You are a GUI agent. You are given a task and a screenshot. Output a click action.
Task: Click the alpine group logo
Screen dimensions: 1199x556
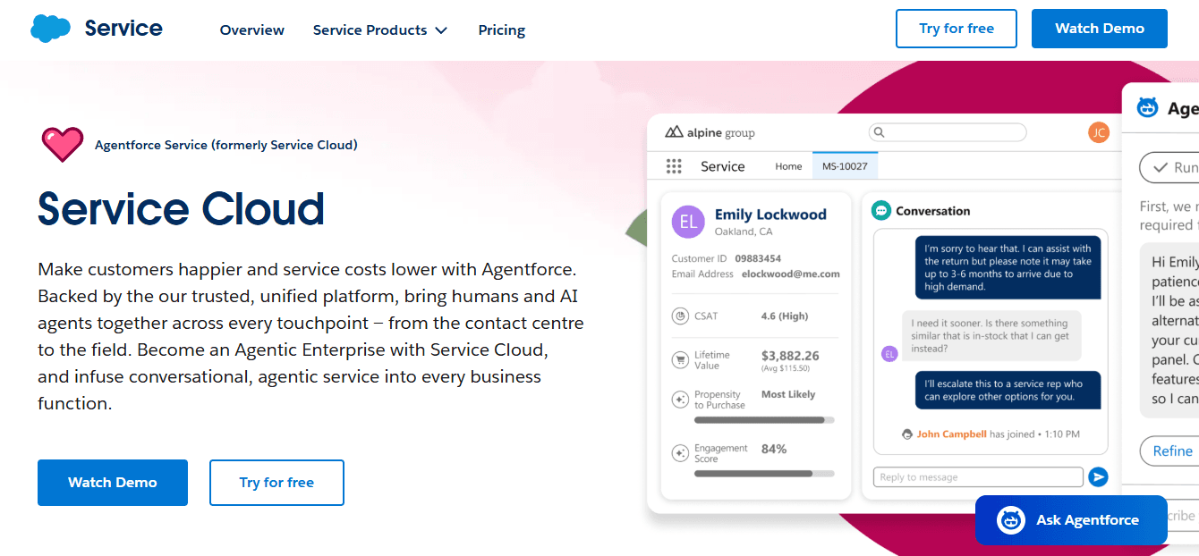click(709, 131)
